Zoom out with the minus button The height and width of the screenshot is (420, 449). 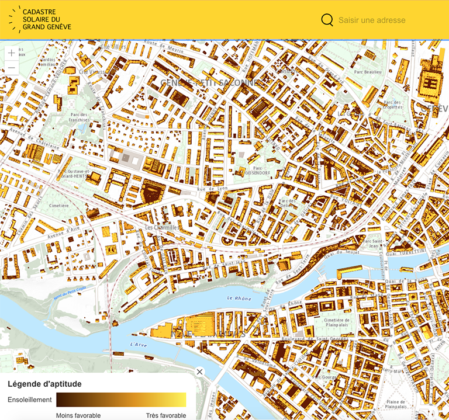coord(12,68)
